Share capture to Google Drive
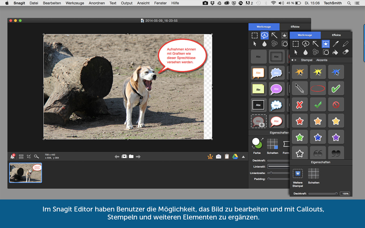Screen dimensions: 365x228 tap(235, 156)
